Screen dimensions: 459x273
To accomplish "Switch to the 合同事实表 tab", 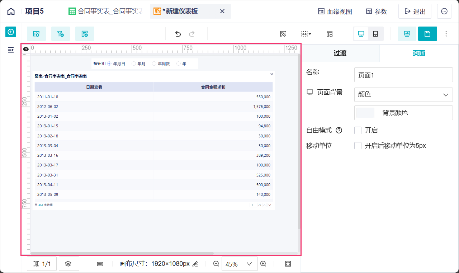I will click(105, 11).
